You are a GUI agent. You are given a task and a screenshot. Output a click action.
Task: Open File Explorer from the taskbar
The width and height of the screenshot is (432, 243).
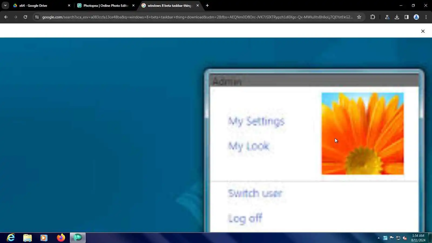coord(28,238)
